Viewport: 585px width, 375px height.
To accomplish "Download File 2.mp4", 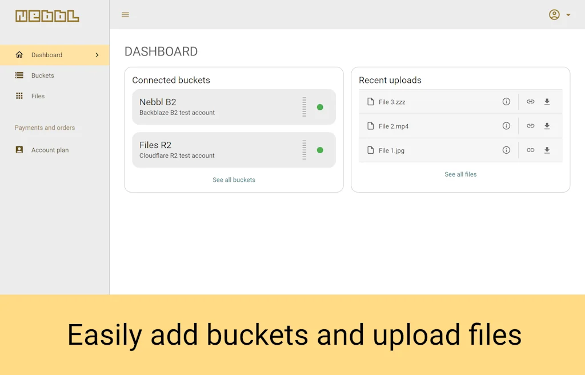I will pyautogui.click(x=547, y=126).
